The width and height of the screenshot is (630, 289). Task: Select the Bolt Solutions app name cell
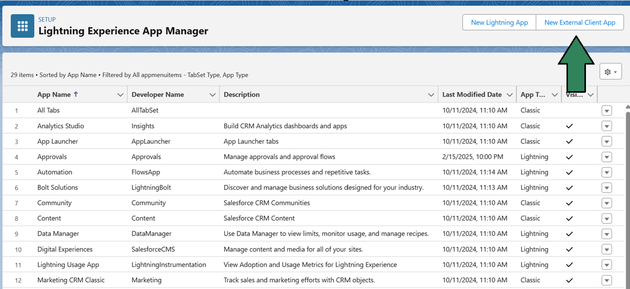(58, 187)
